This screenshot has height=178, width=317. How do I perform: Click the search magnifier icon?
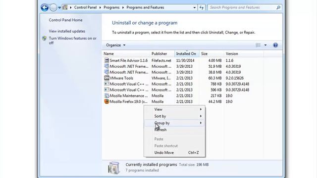click(x=278, y=7)
